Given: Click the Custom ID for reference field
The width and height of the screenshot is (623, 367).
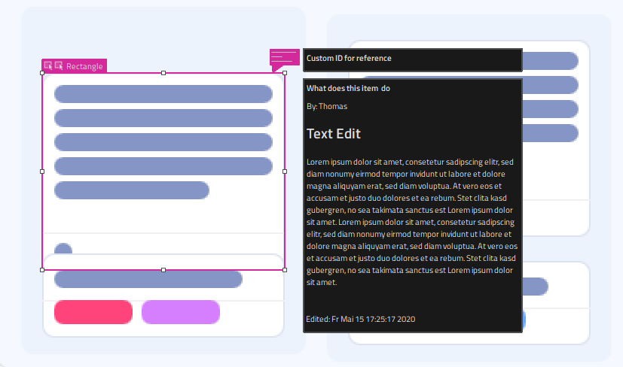Looking at the screenshot, I should tap(412, 59).
